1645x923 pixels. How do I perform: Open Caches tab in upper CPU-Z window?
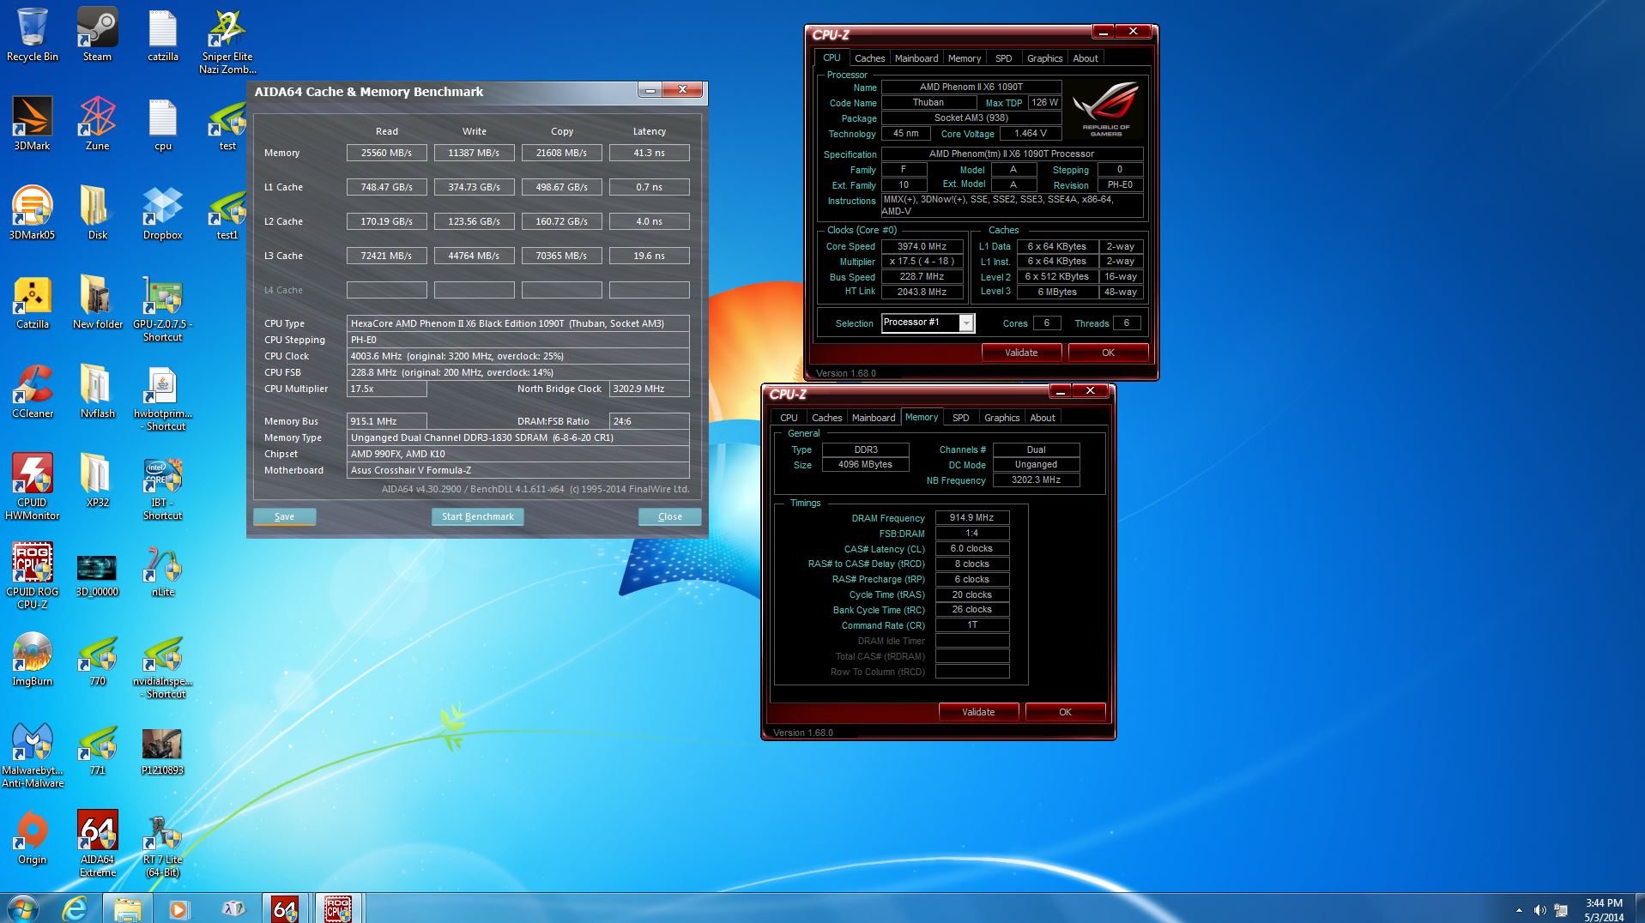point(869,58)
